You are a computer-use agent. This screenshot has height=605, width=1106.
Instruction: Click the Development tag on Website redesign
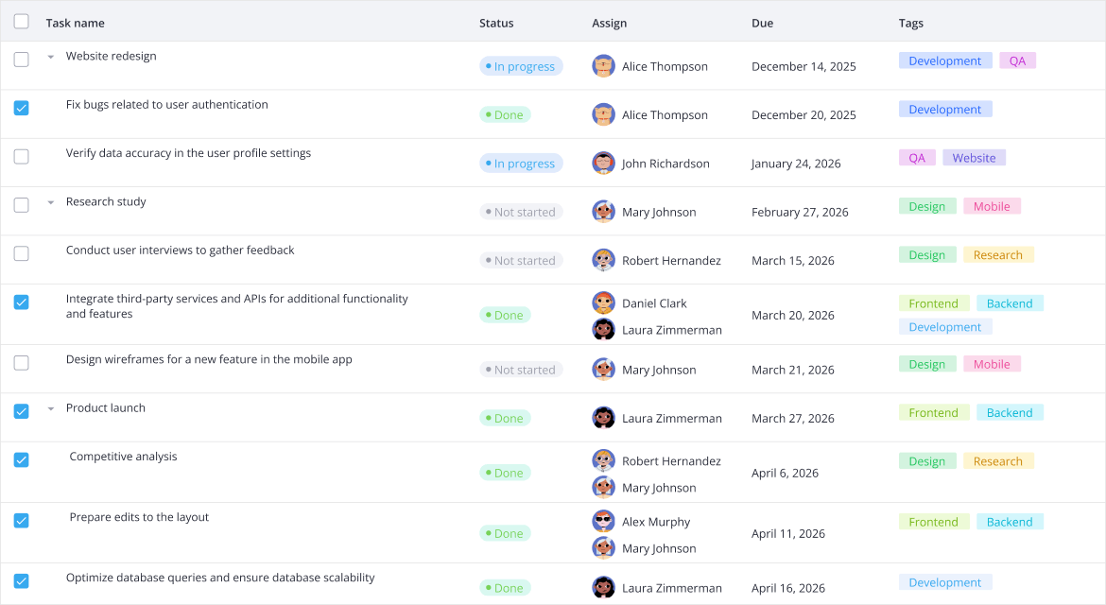coord(945,60)
